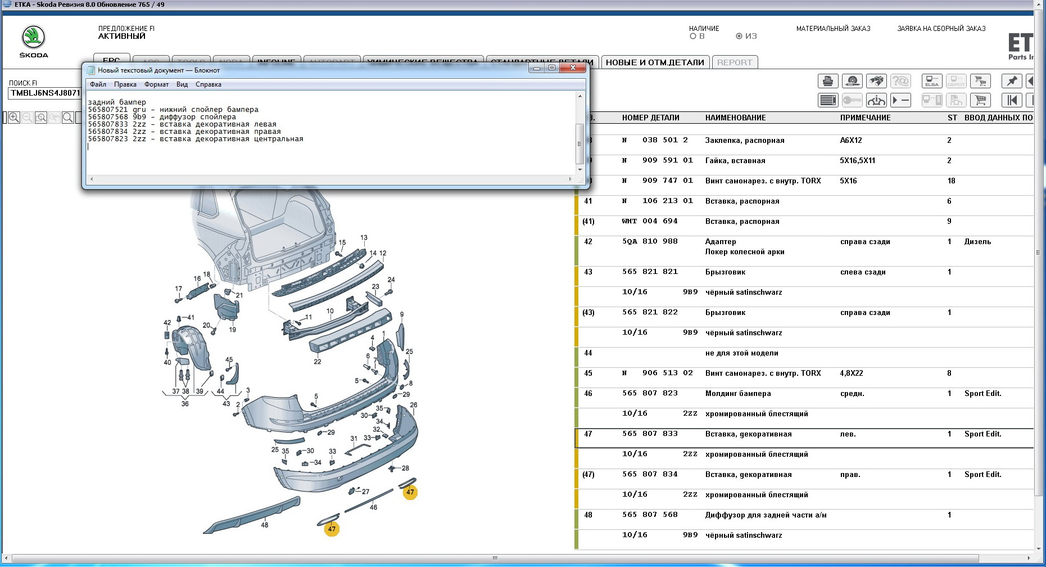Image resolution: width=1046 pixels, height=567 pixels.
Task: Click the single shopping cart icon
Action: click(x=980, y=100)
